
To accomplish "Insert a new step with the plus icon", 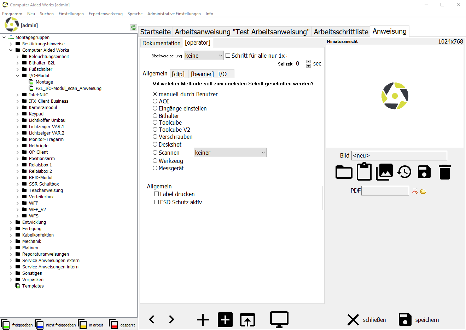I will [x=203, y=319].
